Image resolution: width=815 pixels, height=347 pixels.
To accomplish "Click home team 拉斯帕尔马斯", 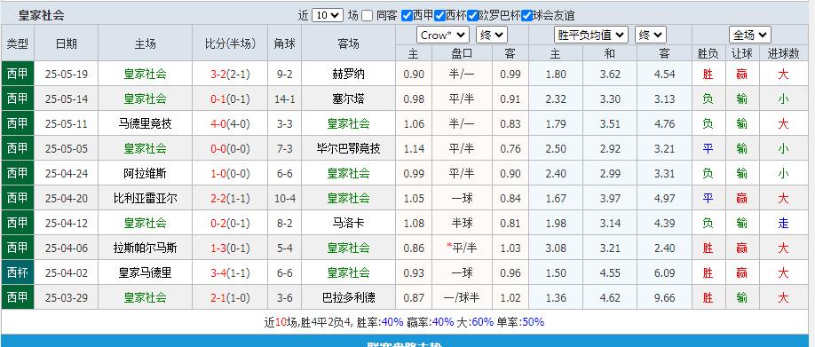I will pos(145,248).
